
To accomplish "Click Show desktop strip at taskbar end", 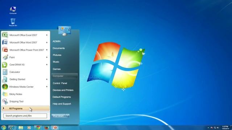I will 231,127.
